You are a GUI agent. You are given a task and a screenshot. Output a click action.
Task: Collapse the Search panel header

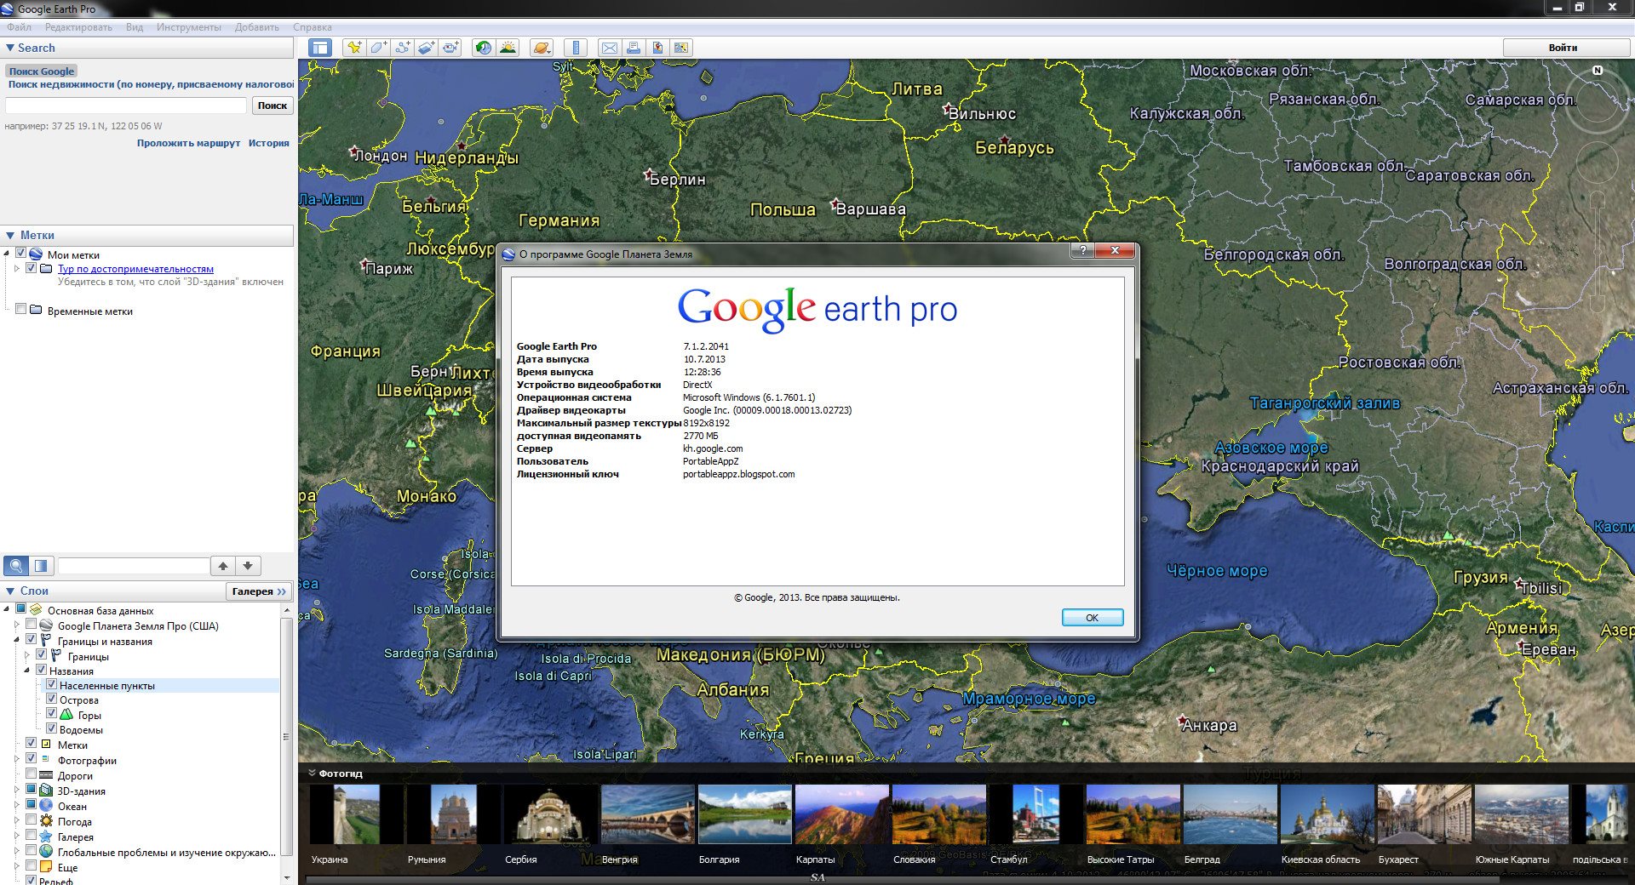[10, 49]
